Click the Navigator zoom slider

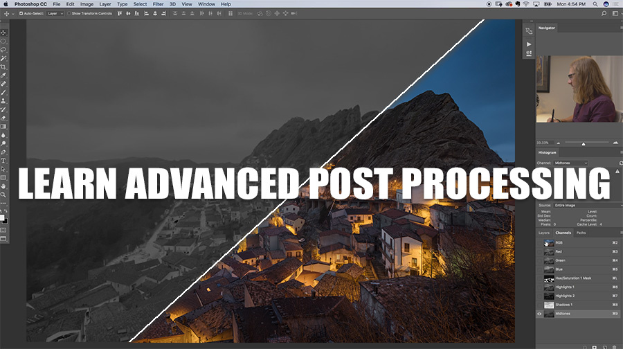tap(583, 143)
